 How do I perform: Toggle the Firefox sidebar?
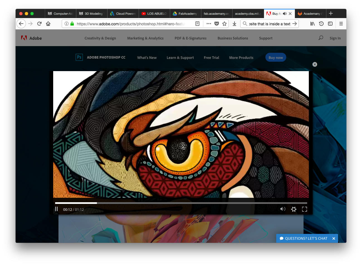(330, 24)
